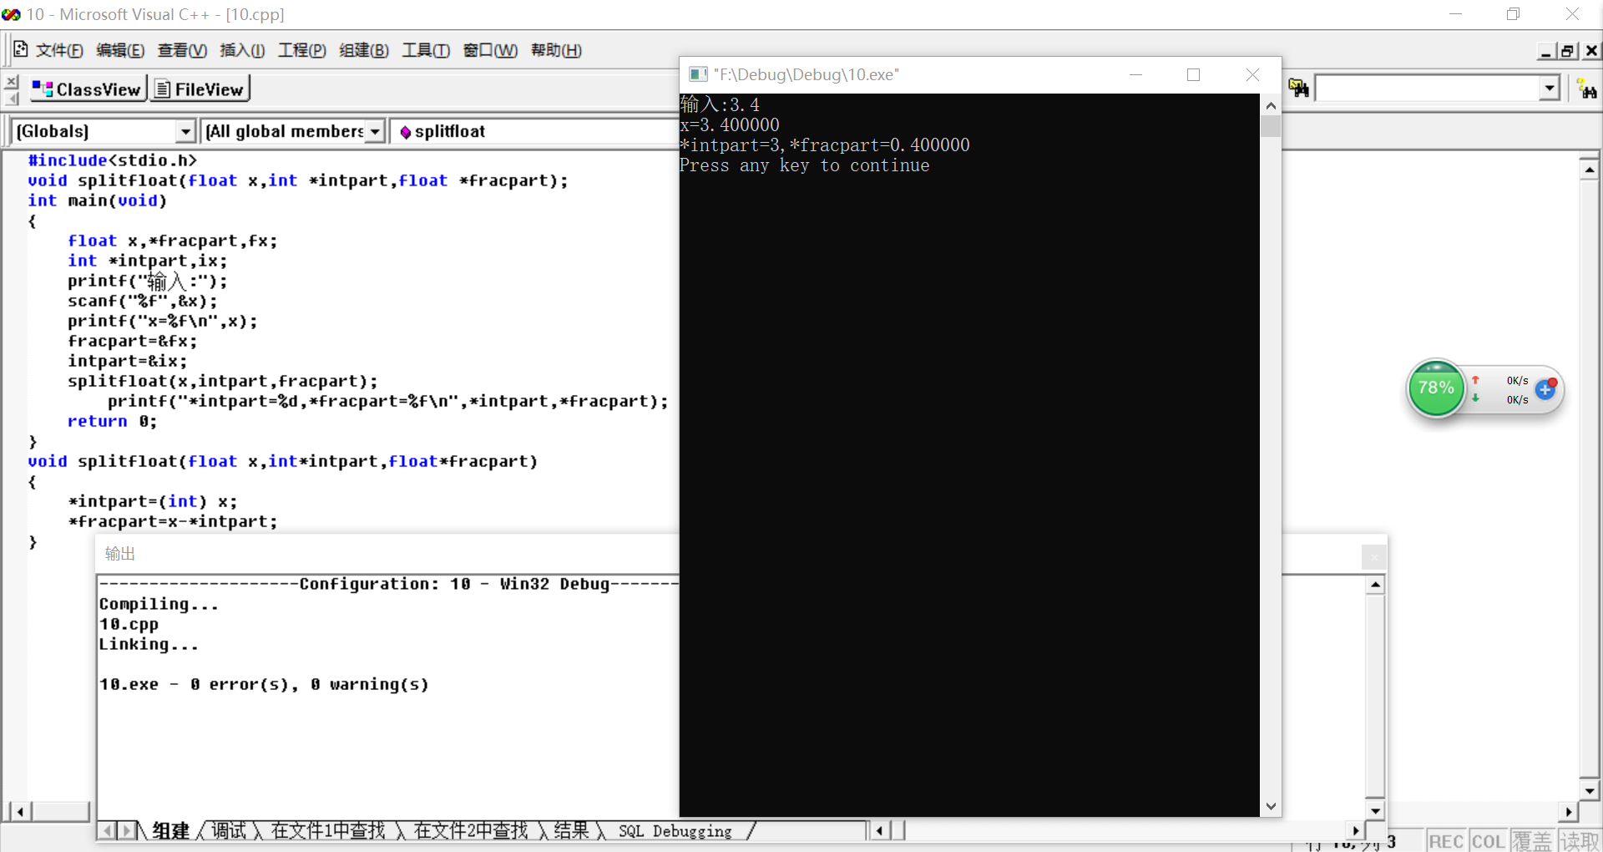The image size is (1603, 852).
Task: Open the 查看(V) menu
Action: 182,50
